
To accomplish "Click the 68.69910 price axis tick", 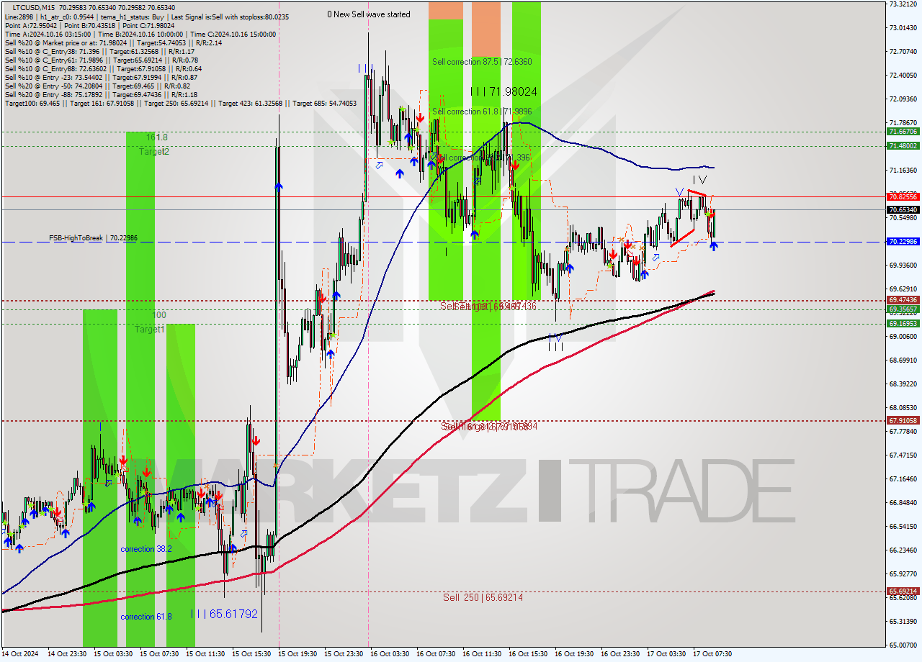I will coord(903,360).
